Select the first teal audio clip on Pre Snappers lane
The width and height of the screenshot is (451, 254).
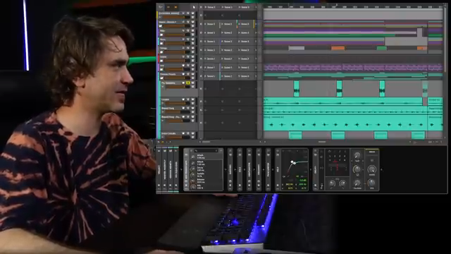point(296,89)
